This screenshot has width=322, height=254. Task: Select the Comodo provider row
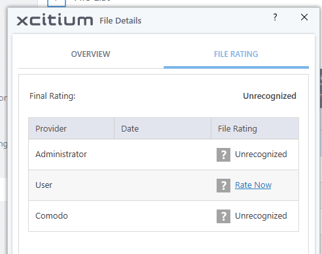point(164,216)
